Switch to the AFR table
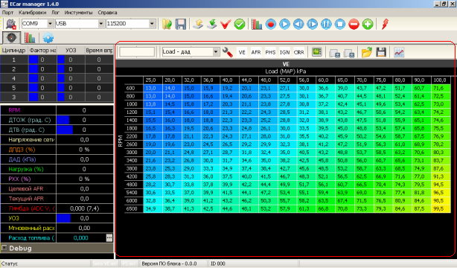This screenshot has width=457, height=268. coord(256,52)
